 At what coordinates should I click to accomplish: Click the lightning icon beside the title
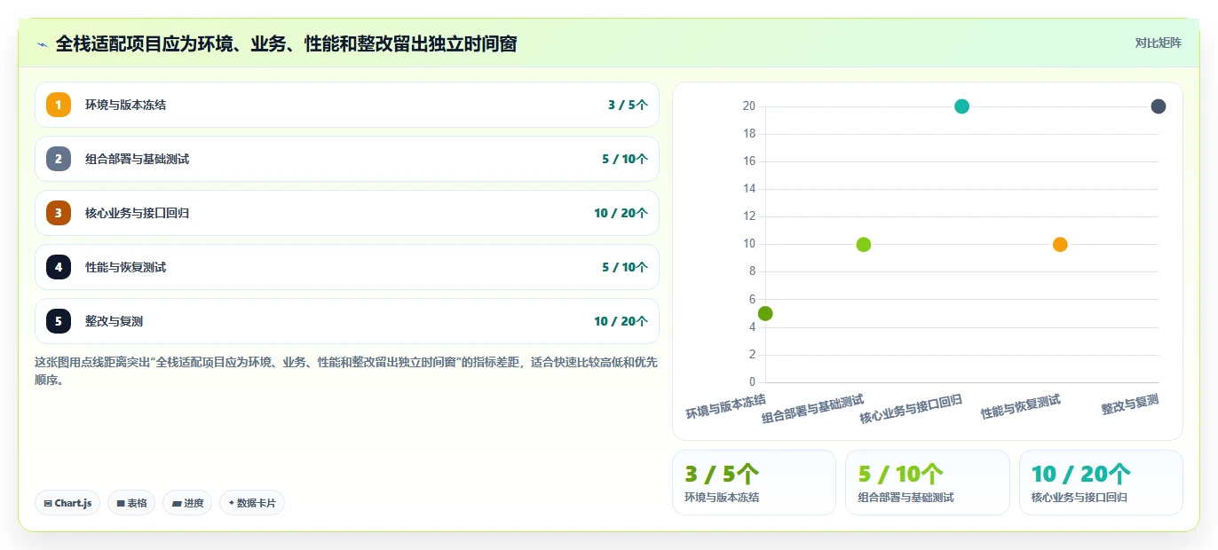pos(43,43)
